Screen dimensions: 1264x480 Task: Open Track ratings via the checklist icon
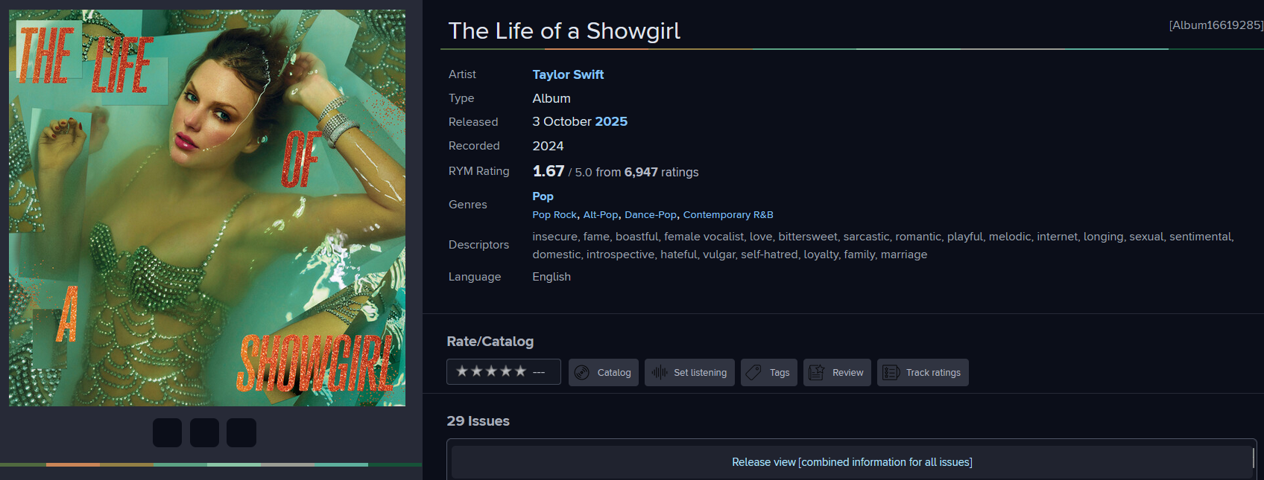click(891, 373)
